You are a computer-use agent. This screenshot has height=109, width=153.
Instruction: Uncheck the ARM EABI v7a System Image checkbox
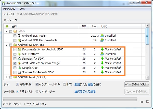click(15, 63)
